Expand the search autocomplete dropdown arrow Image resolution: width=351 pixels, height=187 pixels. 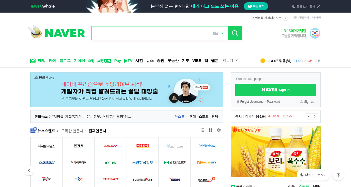223,33
